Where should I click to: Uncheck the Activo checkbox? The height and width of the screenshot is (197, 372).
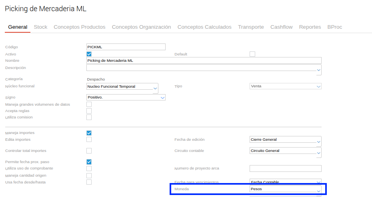click(x=89, y=54)
